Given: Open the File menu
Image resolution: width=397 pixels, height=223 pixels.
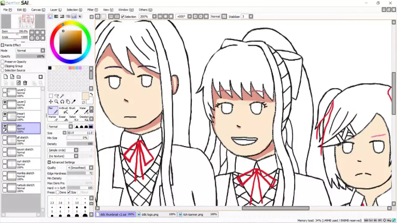Looking at the screenshot, I should (7, 10).
